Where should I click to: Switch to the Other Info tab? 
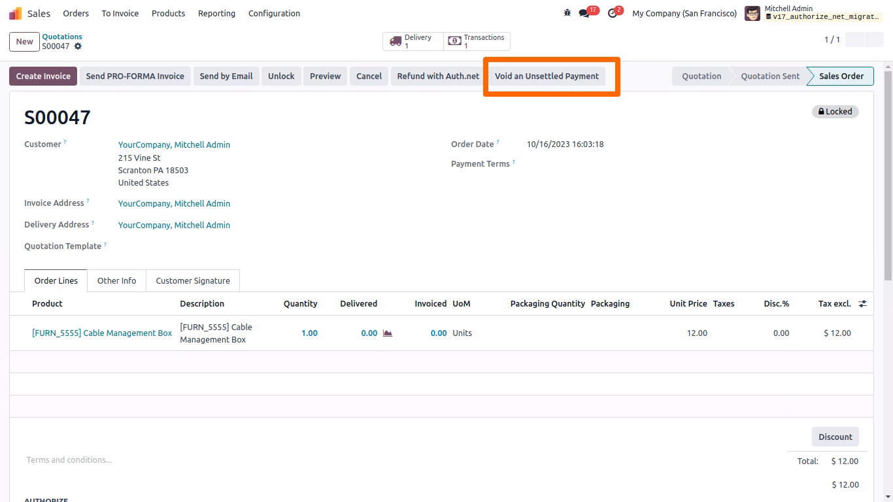click(116, 281)
